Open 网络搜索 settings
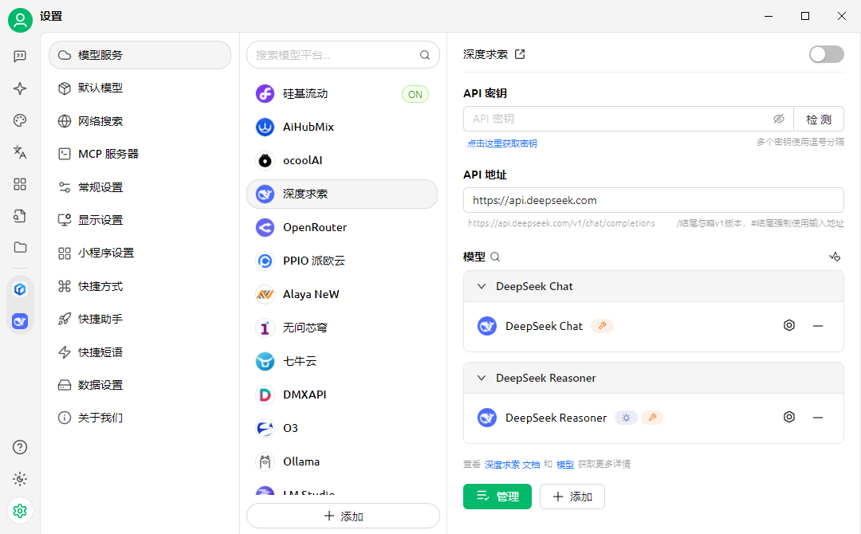Screen dimensions: 861x534 [x=140, y=121]
